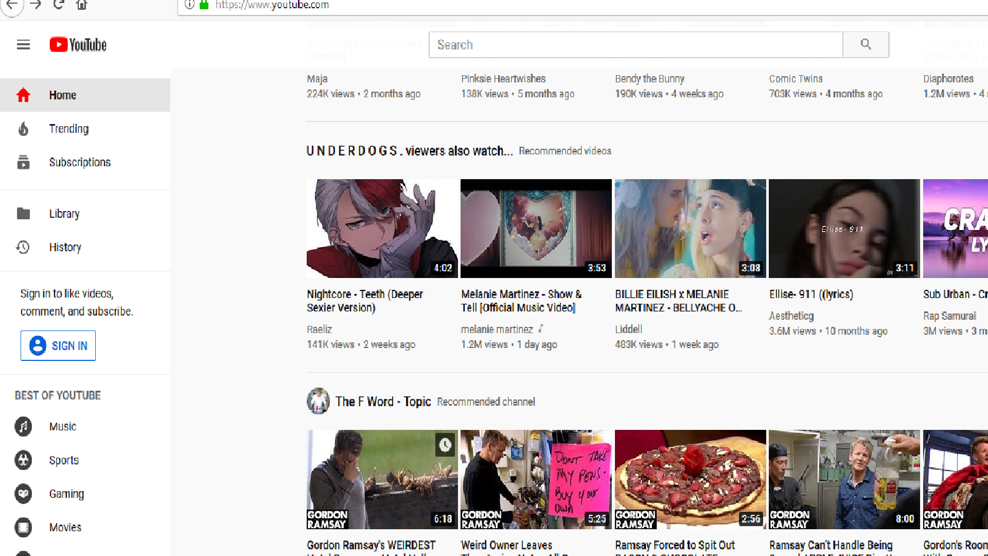Click The F Word channel avatar

click(319, 401)
